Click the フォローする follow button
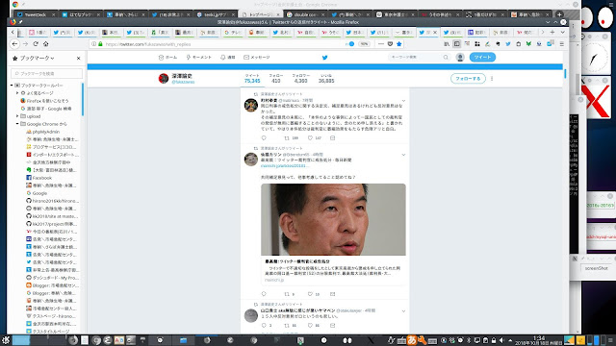Screen dimensions: 616x346 coord(468,79)
